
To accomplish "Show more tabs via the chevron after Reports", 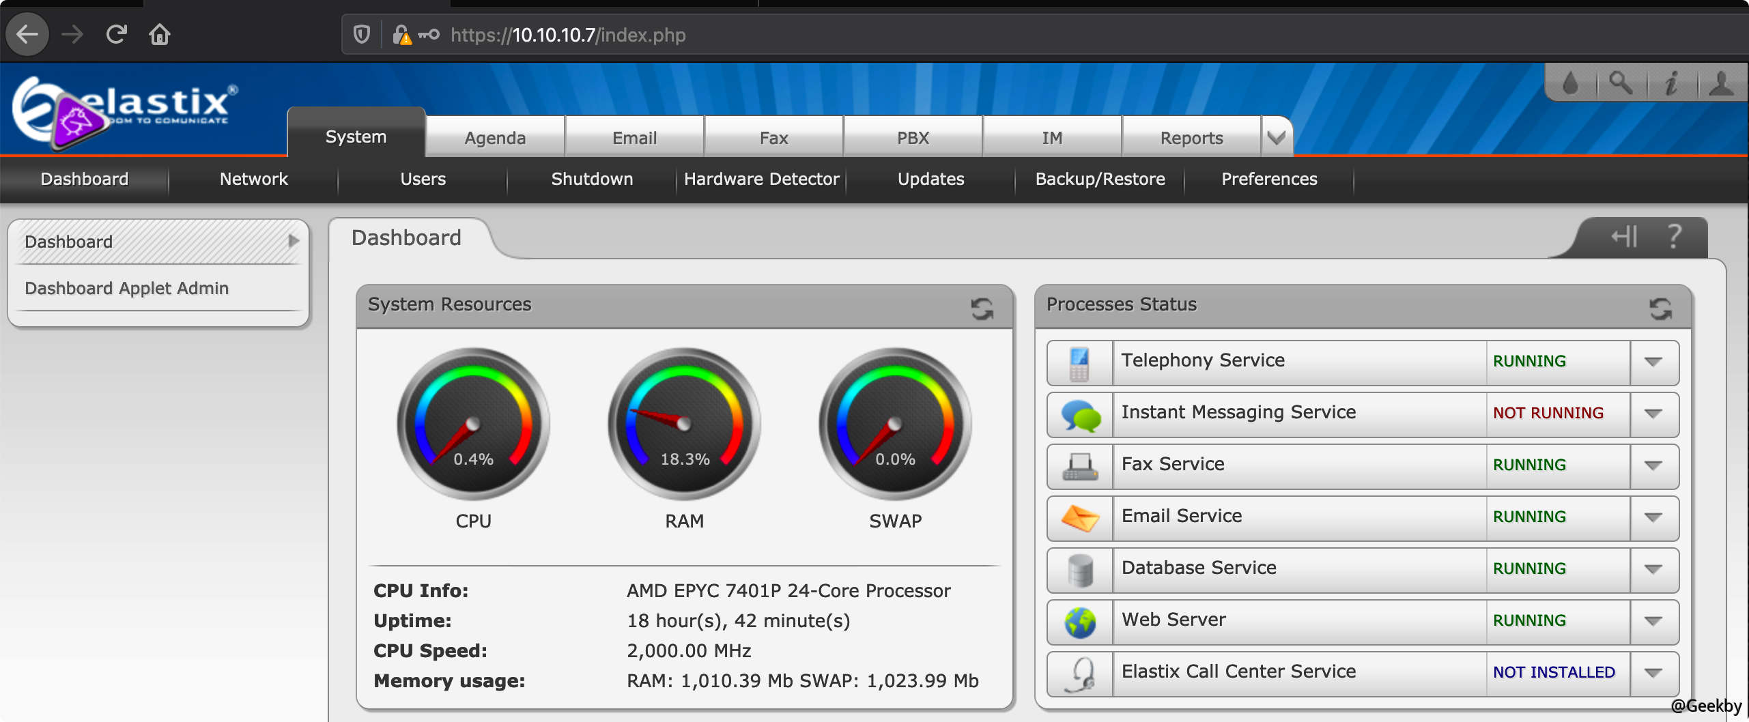I will tap(1276, 138).
